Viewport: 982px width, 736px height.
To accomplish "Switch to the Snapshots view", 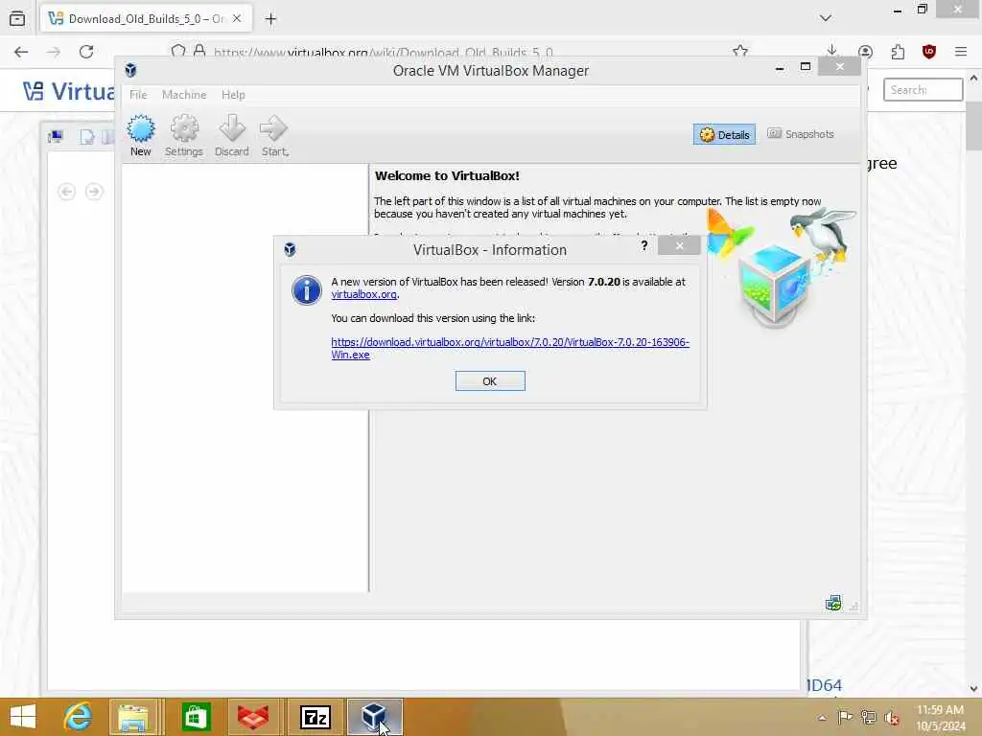I will [801, 134].
